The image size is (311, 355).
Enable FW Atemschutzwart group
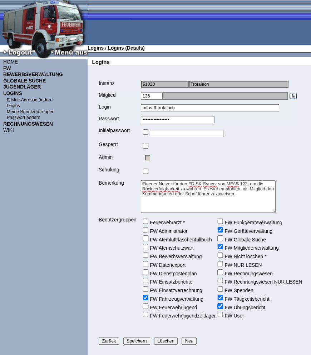(x=145, y=246)
